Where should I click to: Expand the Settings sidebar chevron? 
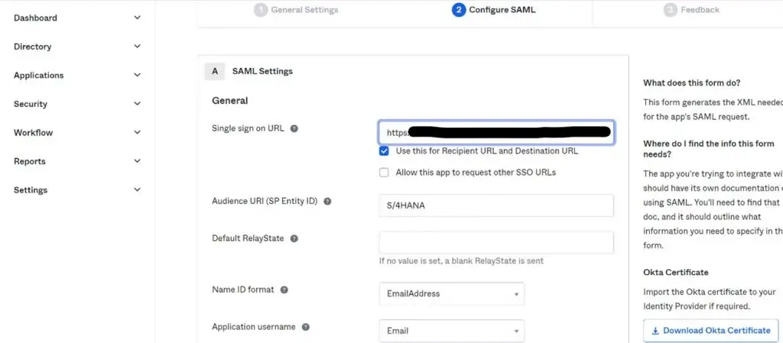tap(138, 190)
